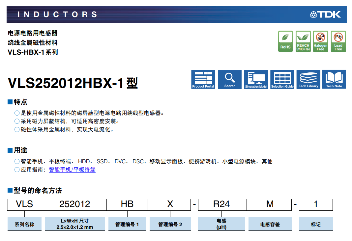Click the 电感容差 tolerance label
Screen dimensions: 352x241
[270, 224]
